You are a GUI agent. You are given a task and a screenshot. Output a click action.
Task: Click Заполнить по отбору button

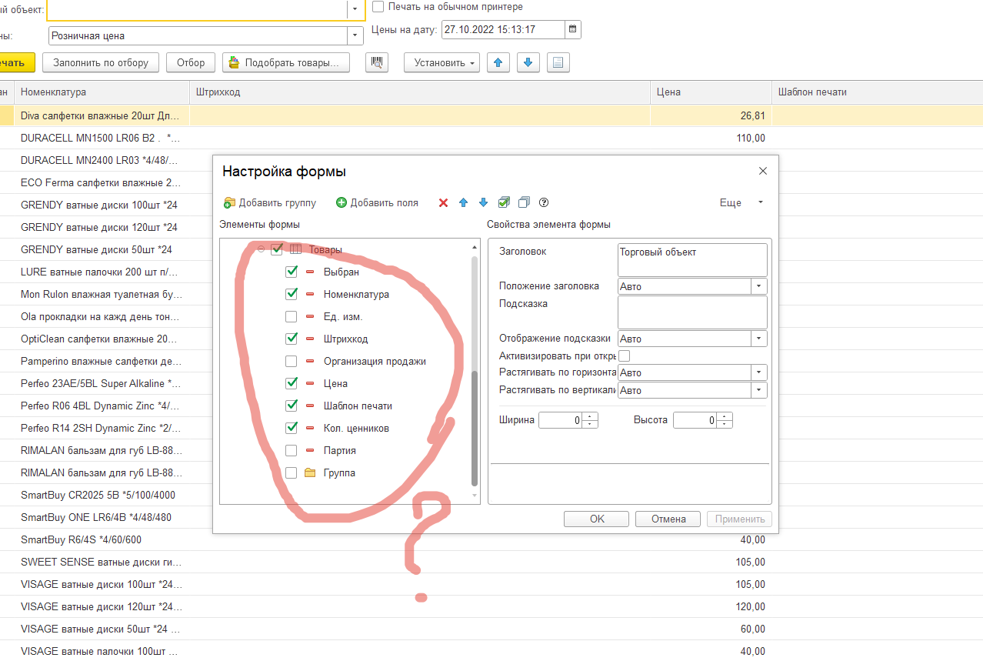[101, 62]
